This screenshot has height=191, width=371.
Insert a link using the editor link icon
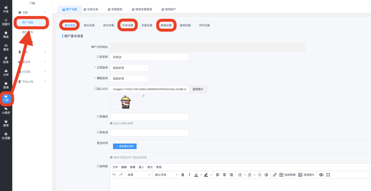(x=275, y=175)
